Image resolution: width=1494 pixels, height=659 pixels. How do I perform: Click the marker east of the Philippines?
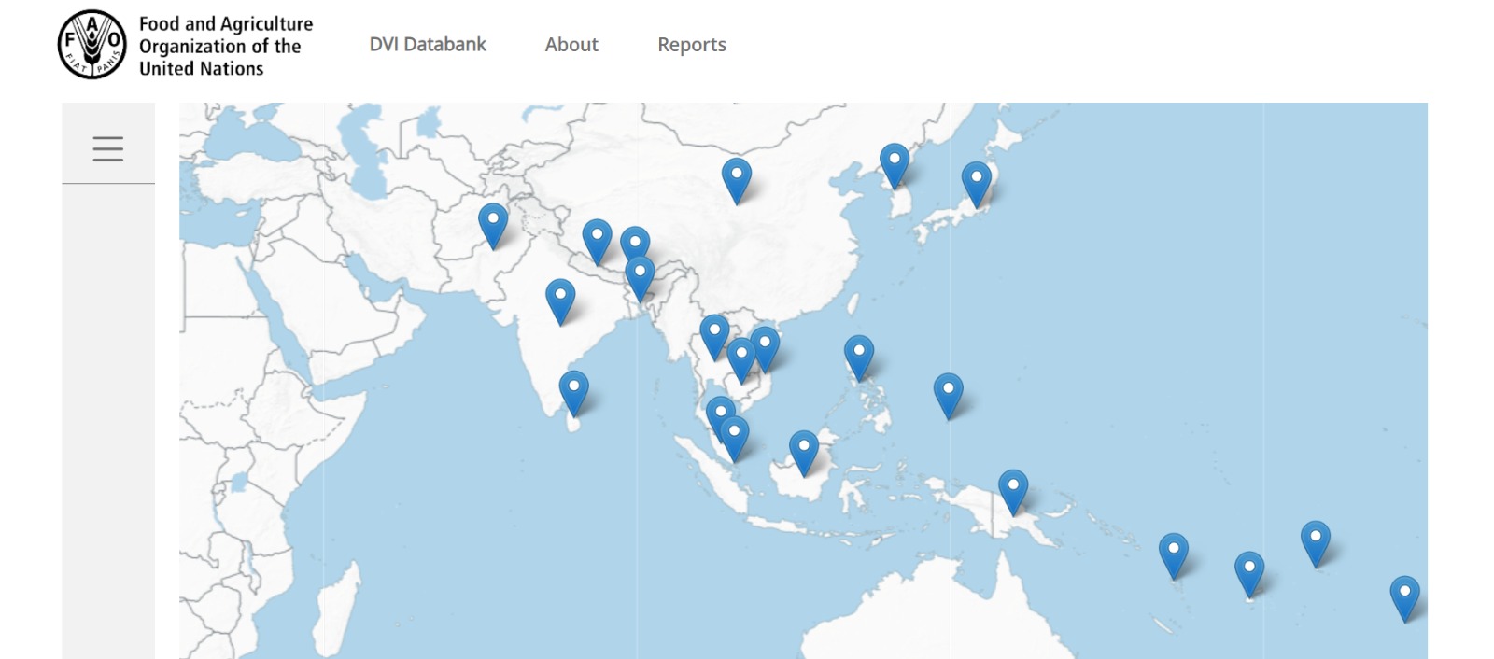[948, 393]
